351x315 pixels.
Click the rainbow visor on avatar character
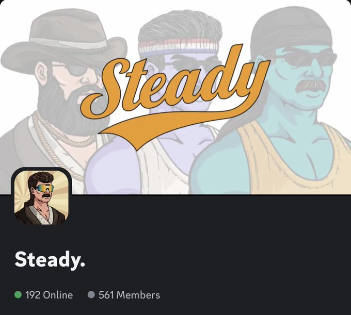(45, 188)
